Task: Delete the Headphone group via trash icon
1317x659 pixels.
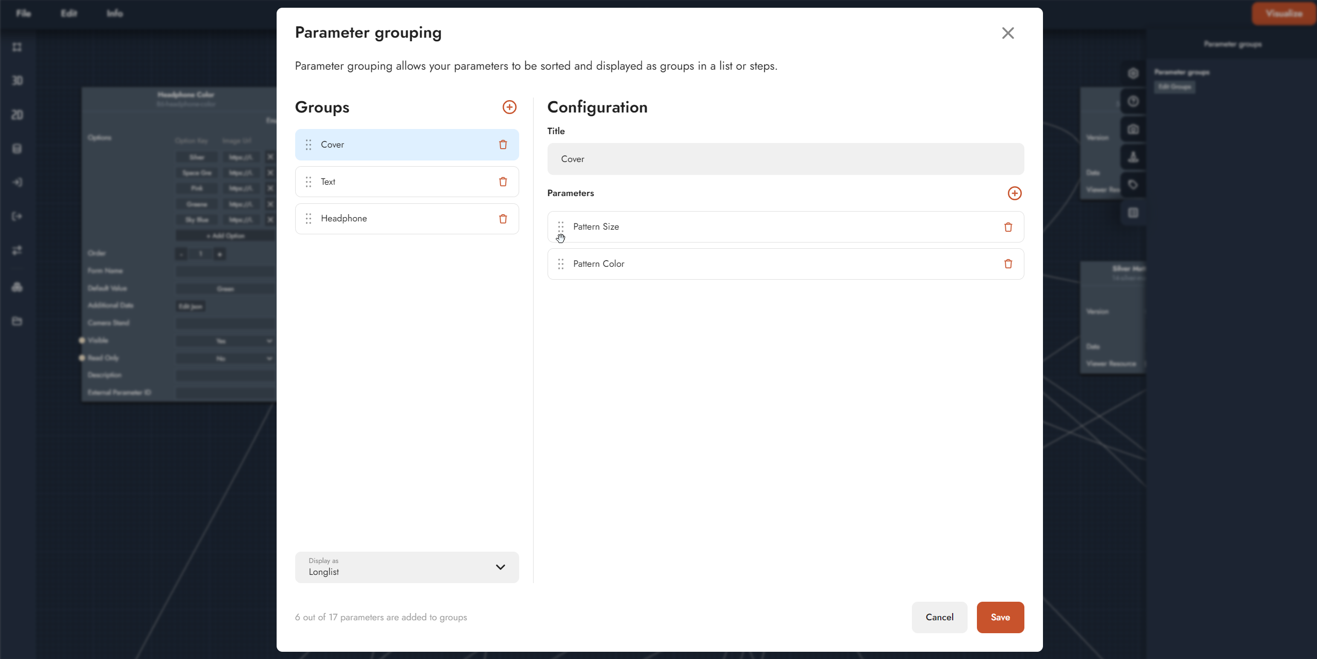Action: (503, 219)
